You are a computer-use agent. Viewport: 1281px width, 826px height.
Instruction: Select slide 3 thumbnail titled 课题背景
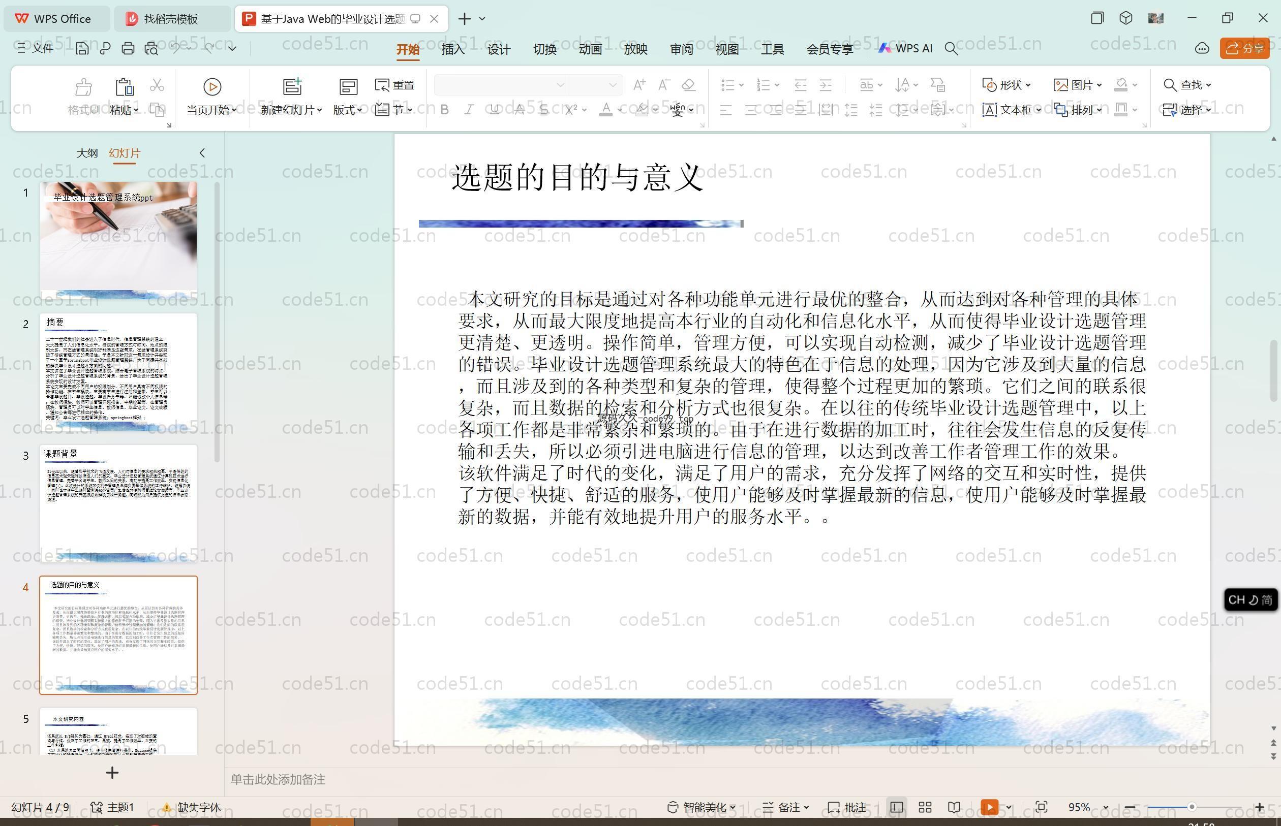pyautogui.click(x=118, y=503)
